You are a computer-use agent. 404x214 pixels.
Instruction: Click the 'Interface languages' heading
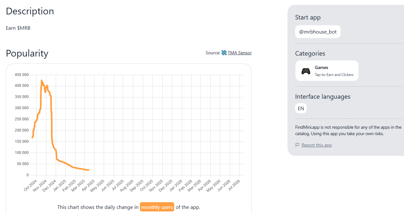[323, 96]
